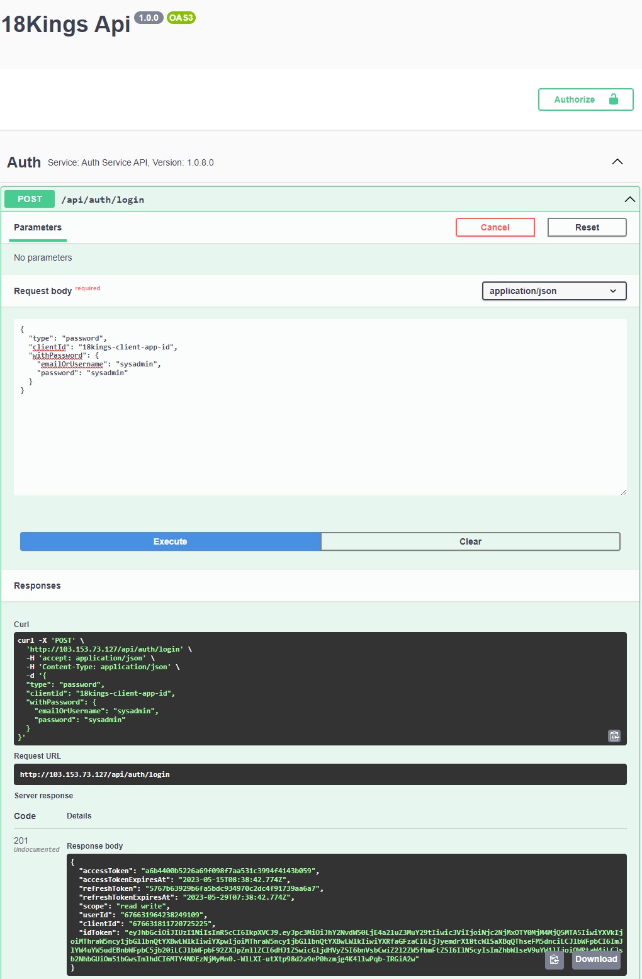Download the response body
Screen dimensions: 642x979
click(595, 959)
